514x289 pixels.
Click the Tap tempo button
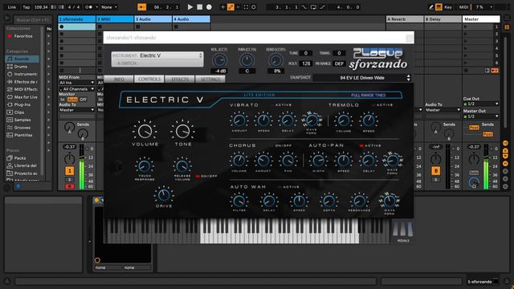pyautogui.click(x=27, y=7)
